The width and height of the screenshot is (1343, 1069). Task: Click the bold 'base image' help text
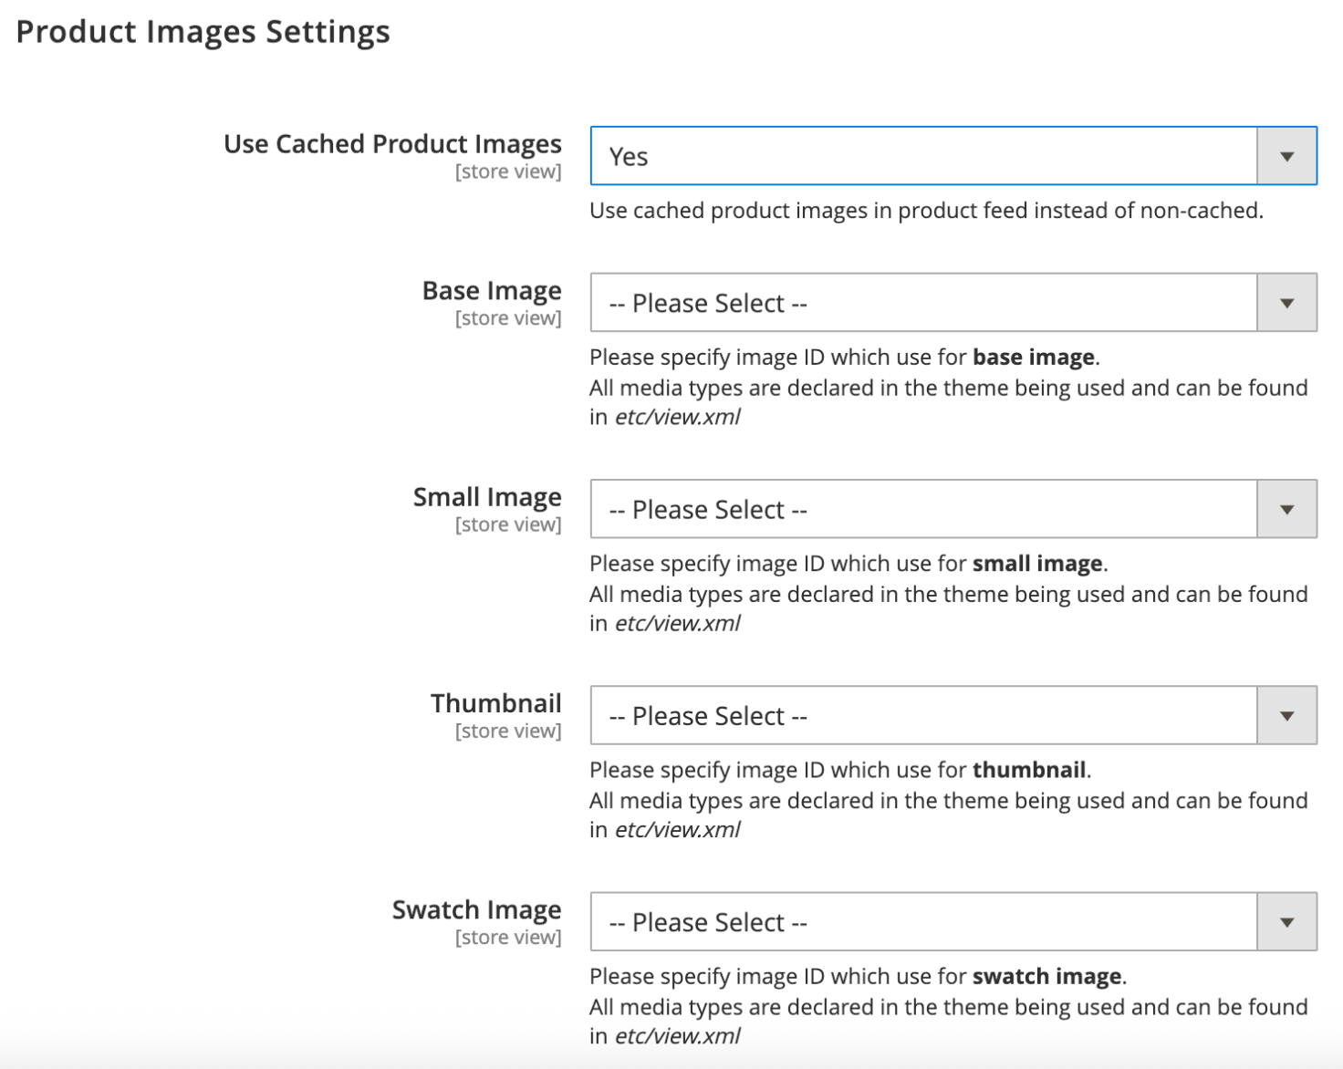(1034, 358)
